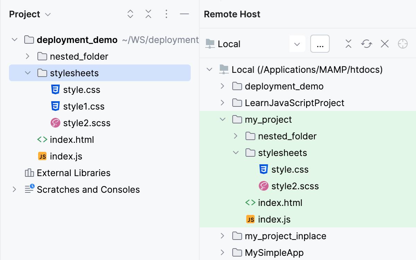Collapse my_project folder in Remote Host
The width and height of the screenshot is (416, 260).
[x=223, y=120]
